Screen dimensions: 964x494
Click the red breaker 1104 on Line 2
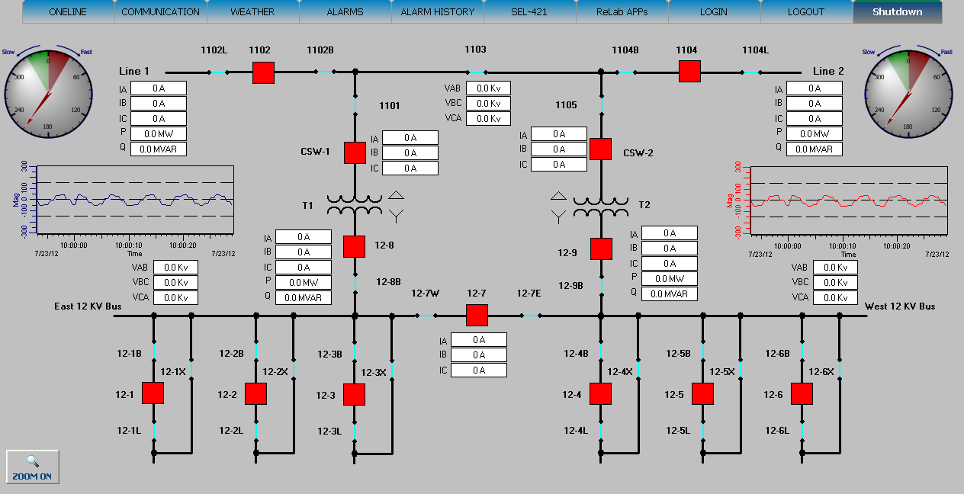pos(689,72)
